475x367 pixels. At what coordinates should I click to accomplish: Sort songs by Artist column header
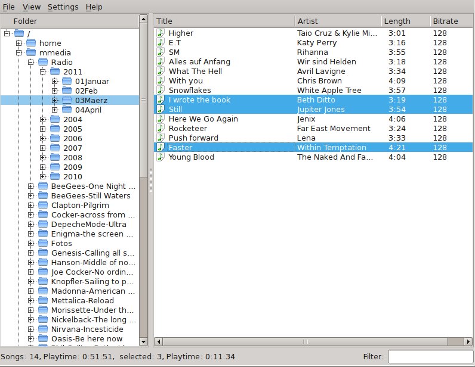pos(338,21)
